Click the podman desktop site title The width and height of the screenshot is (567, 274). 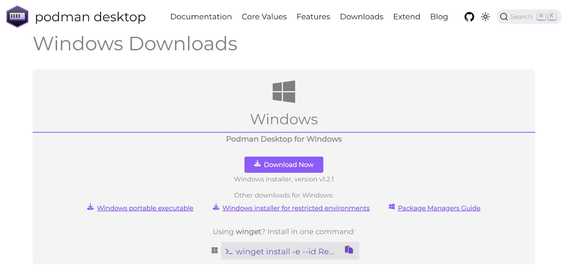coord(90,17)
